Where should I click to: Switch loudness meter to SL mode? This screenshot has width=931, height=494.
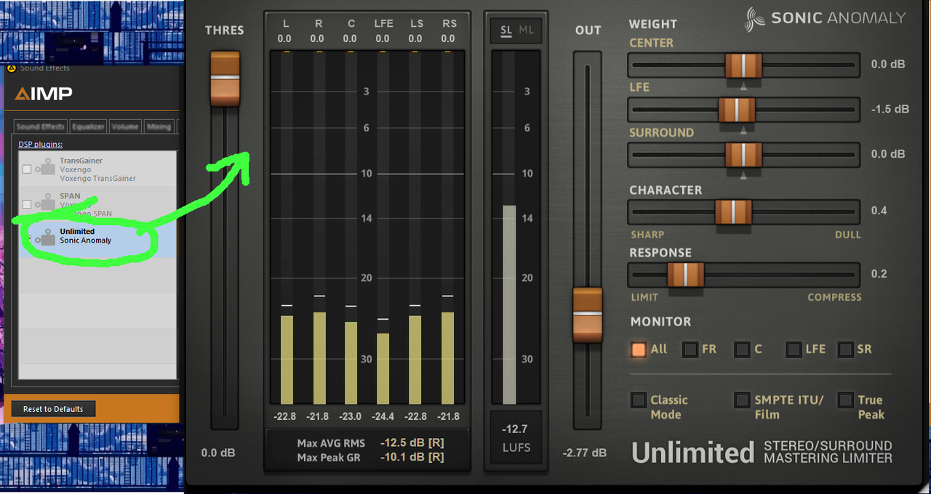pos(506,30)
